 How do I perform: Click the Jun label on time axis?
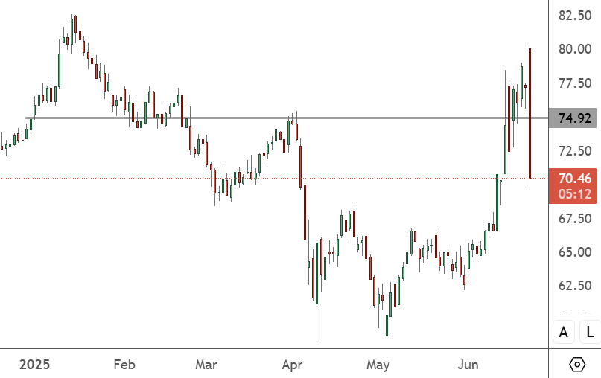(x=468, y=365)
